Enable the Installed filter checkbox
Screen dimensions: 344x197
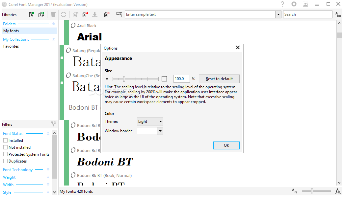click(x=6, y=140)
